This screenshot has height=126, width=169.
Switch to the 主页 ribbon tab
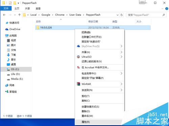tap(17, 8)
